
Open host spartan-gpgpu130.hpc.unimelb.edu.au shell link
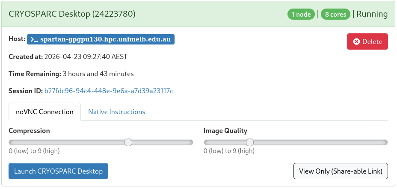[101, 39]
